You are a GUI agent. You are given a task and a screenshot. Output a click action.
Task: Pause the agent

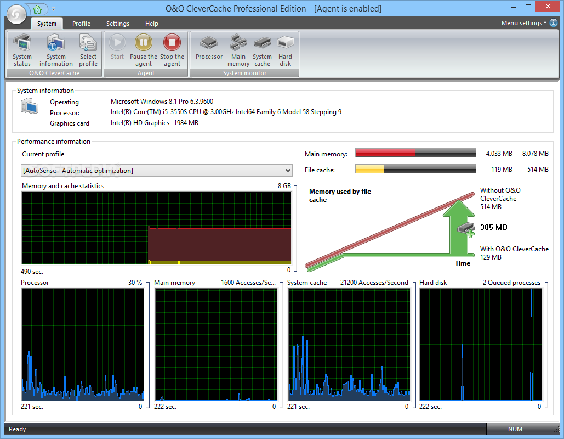pos(144,50)
